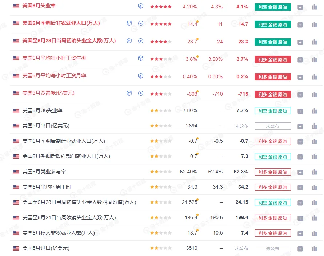Open chart icon for 美国6月私人非农就业人数
Viewport: 324px width, 256px height.
pos(314,233)
